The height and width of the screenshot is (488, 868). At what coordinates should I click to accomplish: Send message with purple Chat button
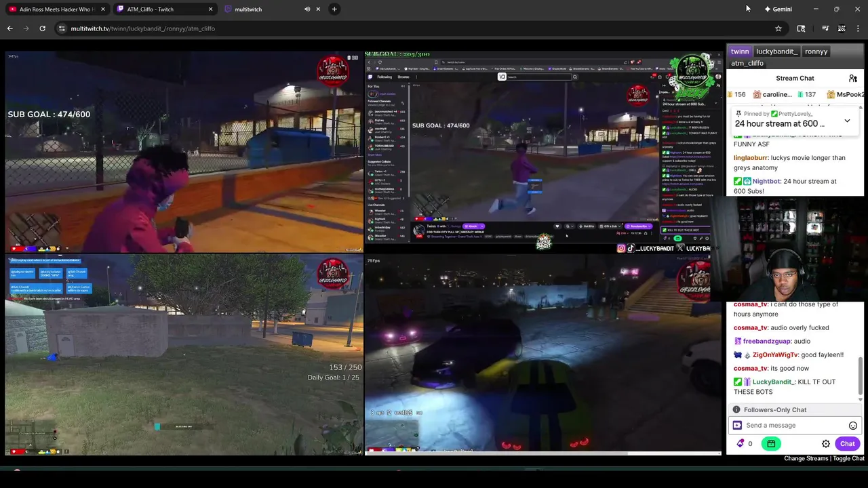tap(848, 444)
